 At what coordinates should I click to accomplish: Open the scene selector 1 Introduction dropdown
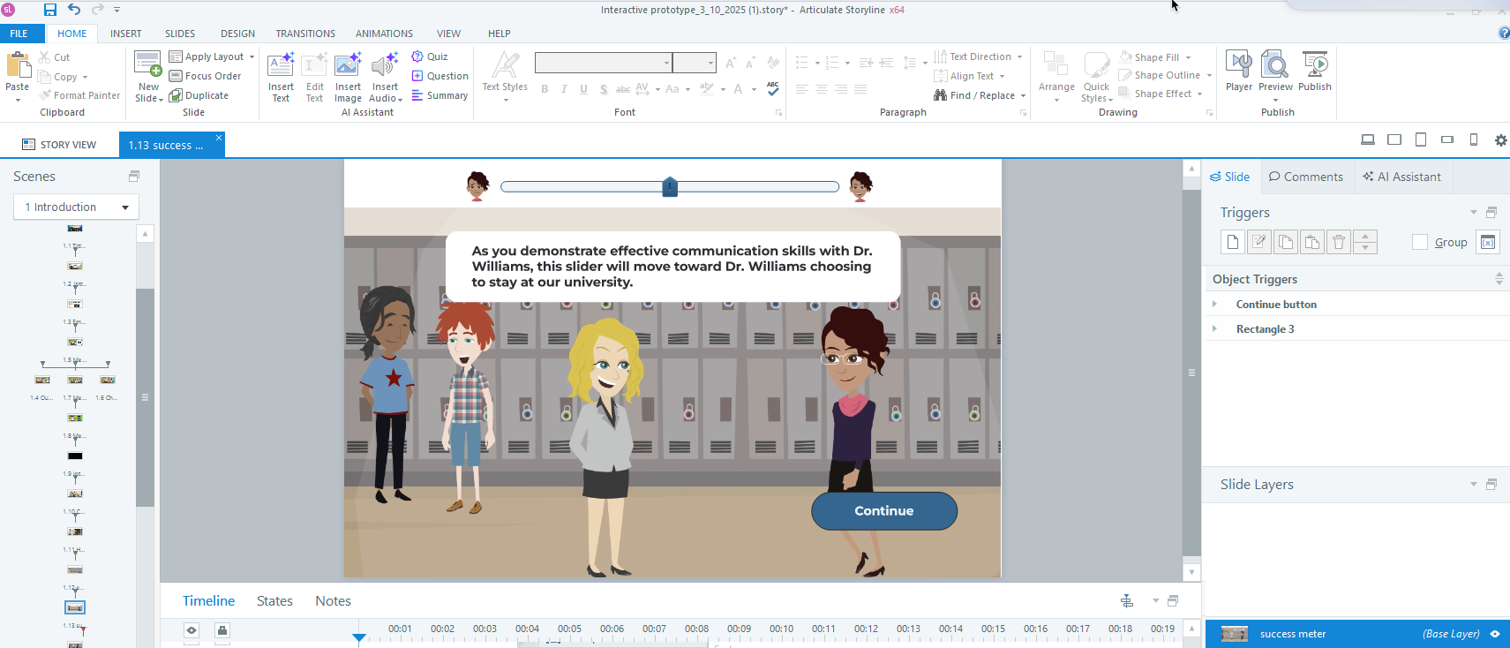pos(76,207)
